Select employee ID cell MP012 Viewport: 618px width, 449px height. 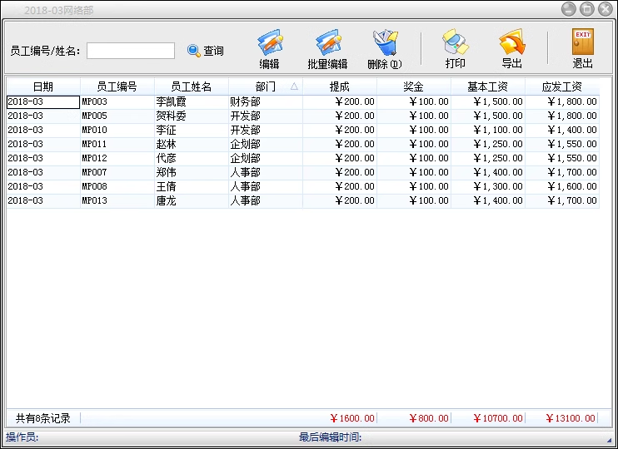pyautogui.click(x=117, y=159)
